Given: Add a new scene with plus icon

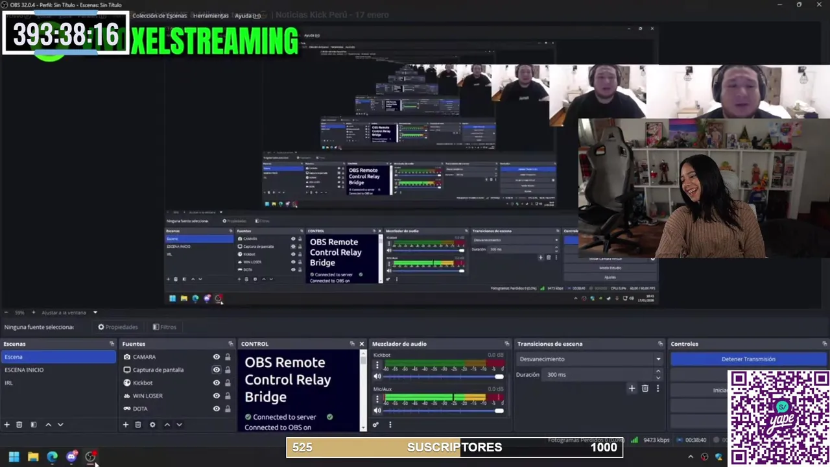Looking at the screenshot, I should (6, 425).
